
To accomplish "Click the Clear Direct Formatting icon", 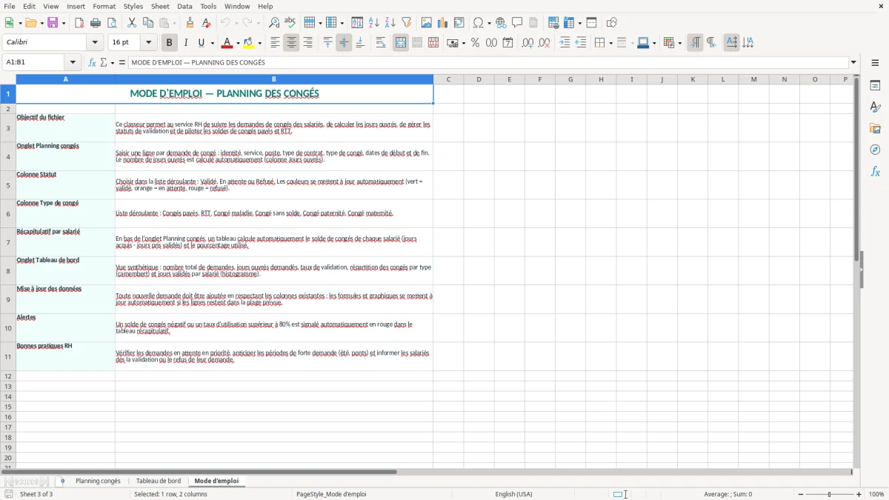I will tap(206, 23).
